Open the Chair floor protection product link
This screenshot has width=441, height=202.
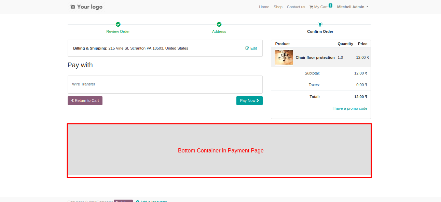point(315,57)
